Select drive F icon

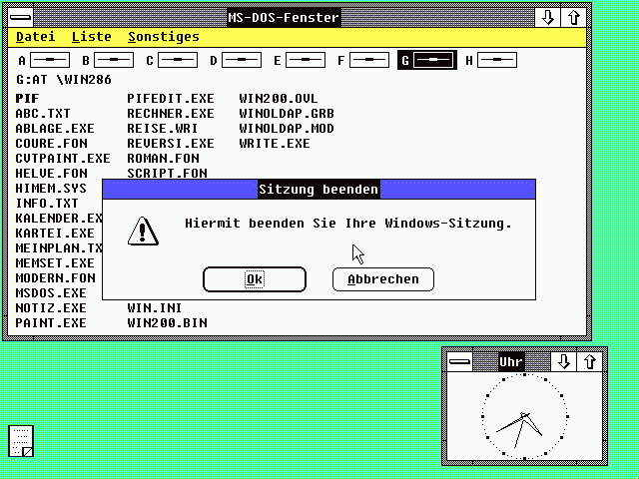[368, 61]
